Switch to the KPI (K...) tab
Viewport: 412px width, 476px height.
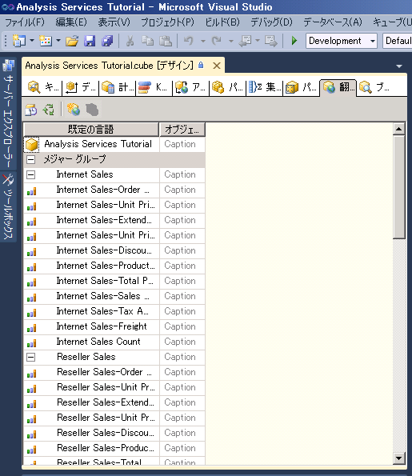point(153,87)
